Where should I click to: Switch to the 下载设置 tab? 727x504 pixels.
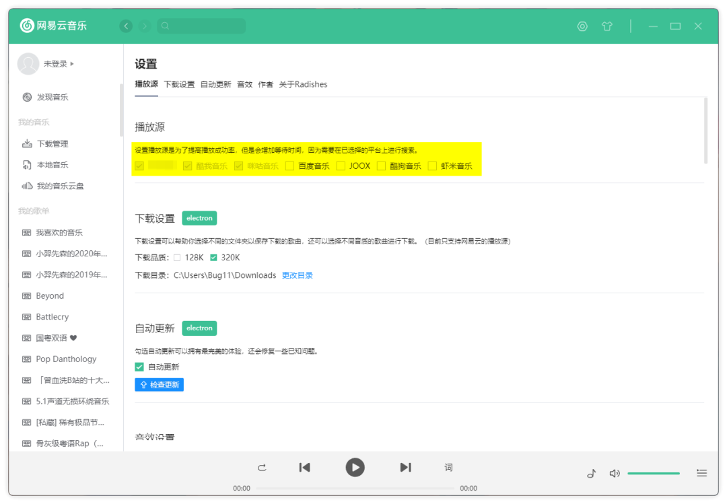tap(179, 85)
